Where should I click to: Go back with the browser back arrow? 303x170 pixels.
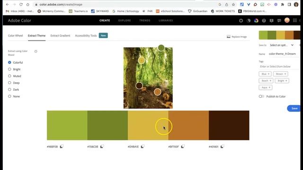tap(8, 4)
